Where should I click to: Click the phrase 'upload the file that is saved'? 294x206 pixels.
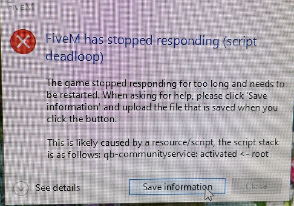[171, 107]
